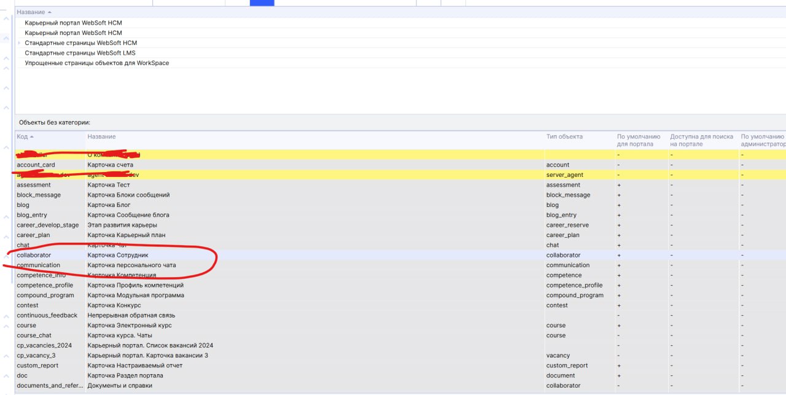Image resolution: width=786 pixels, height=395 pixels.
Task: Click По умолчанию для портала column header
Action: (639, 140)
